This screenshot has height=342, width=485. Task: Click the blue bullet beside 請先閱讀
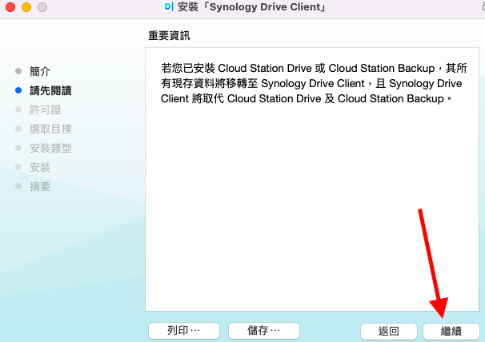click(x=18, y=90)
